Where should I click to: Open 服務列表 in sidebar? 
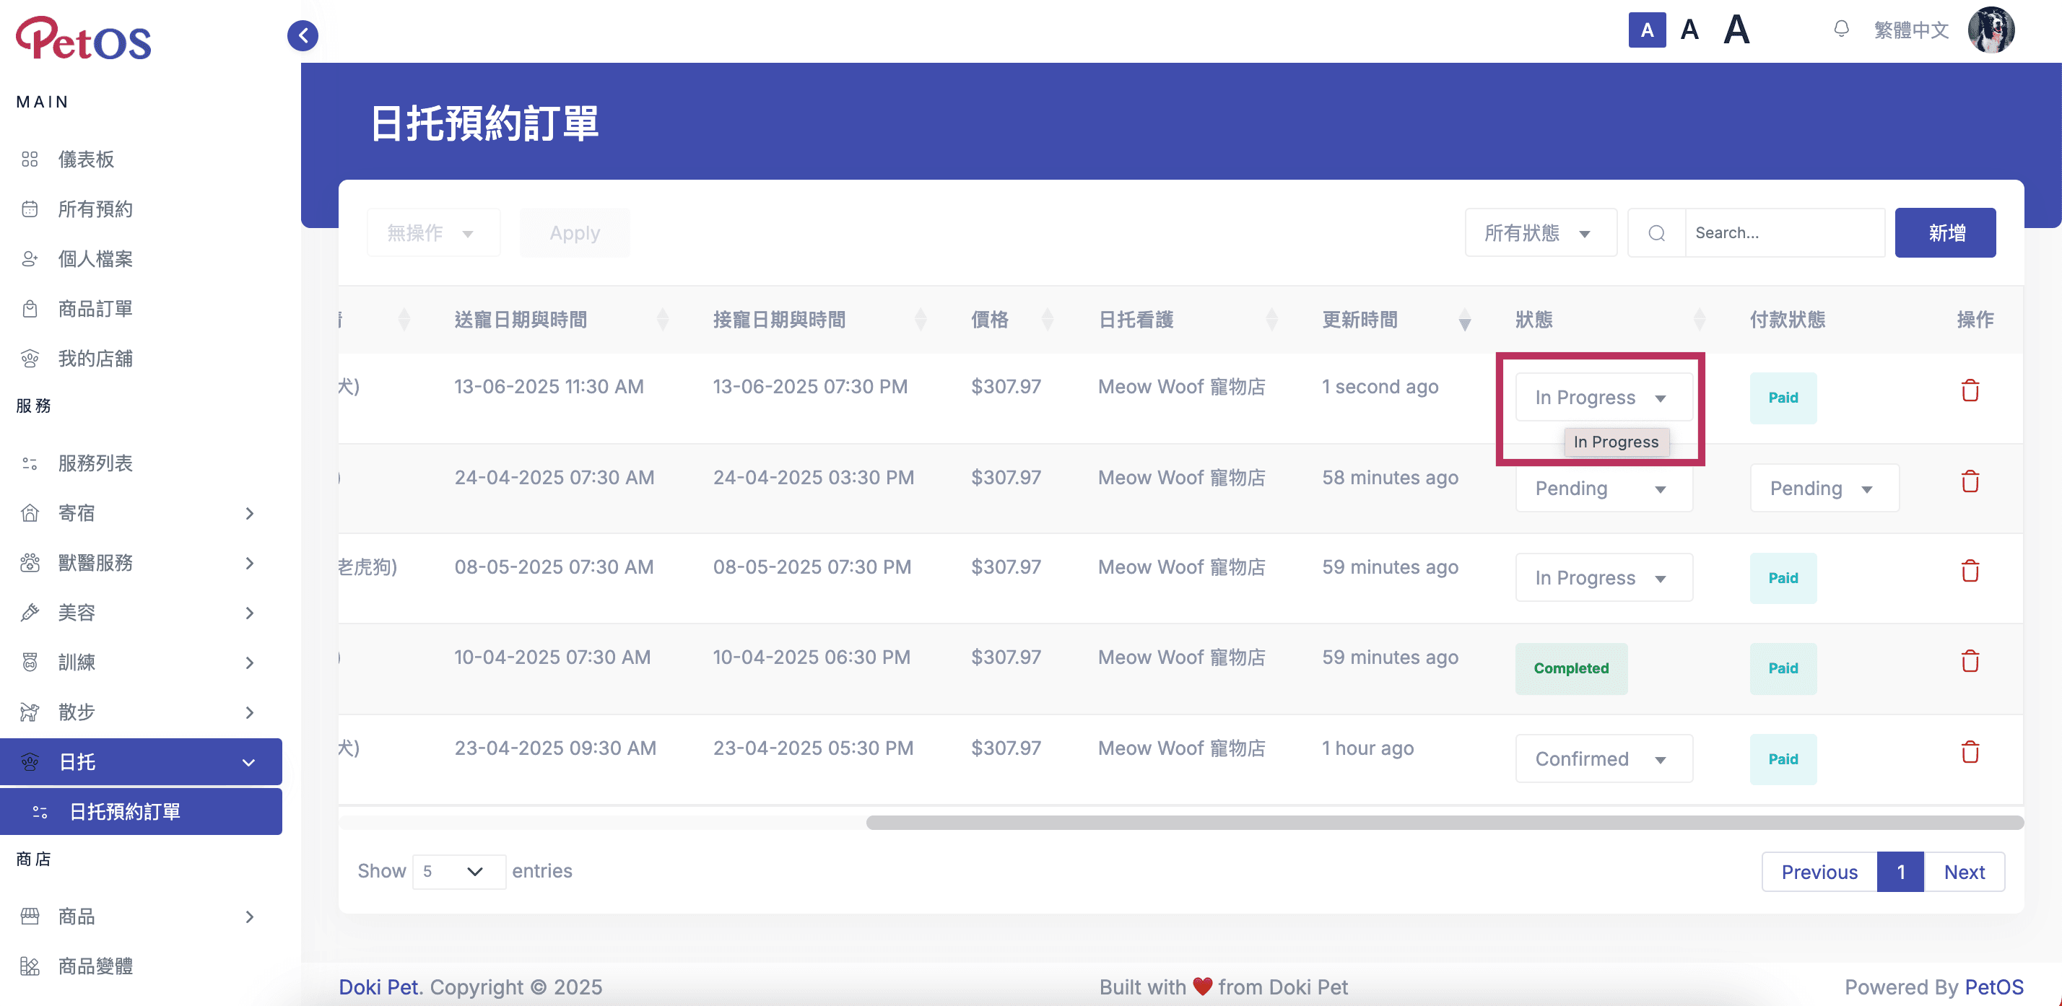[x=95, y=463]
